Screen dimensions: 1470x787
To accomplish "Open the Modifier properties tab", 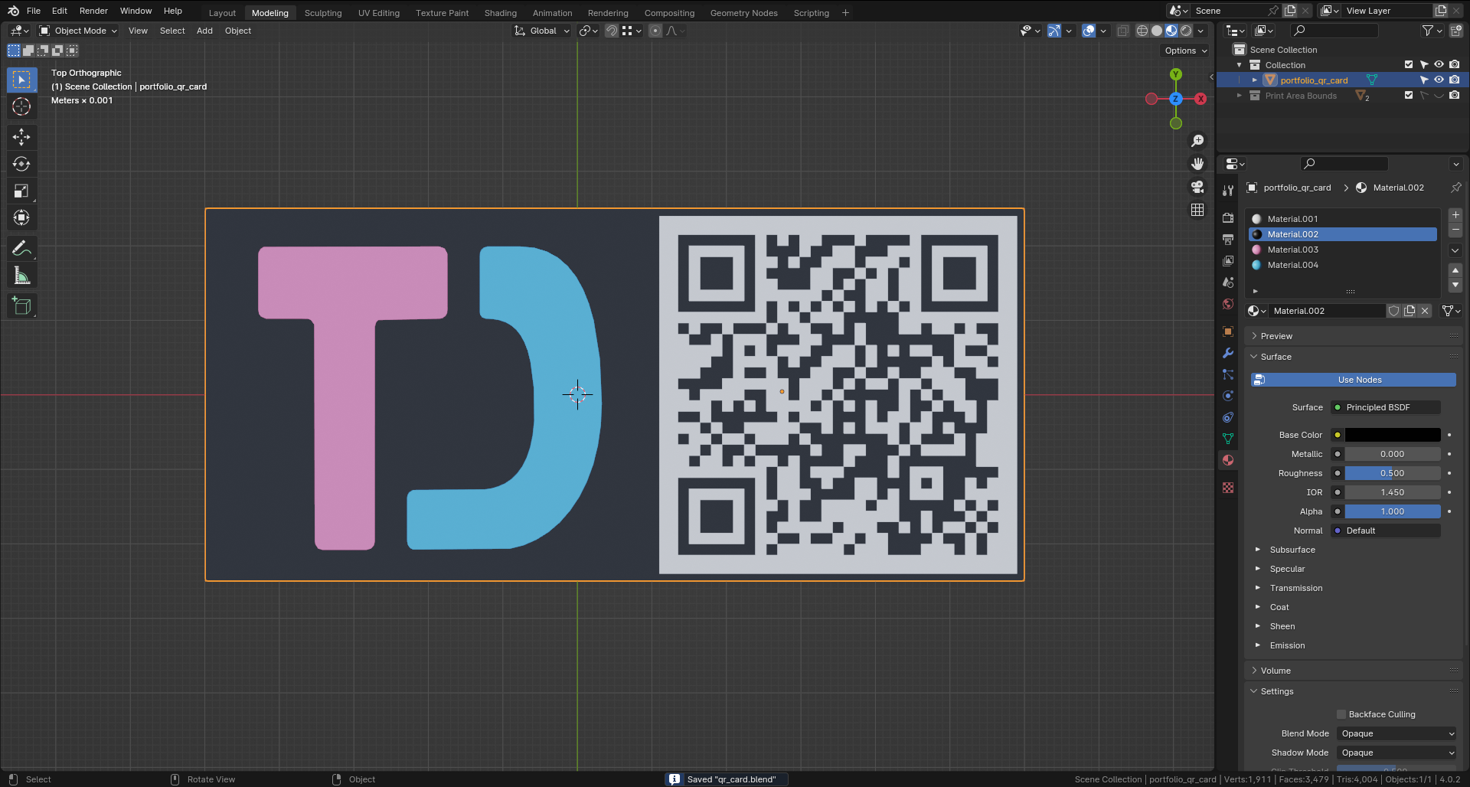I will point(1228,353).
